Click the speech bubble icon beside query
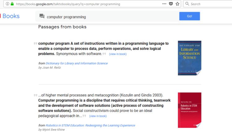232x133 pixels. (42, 16)
